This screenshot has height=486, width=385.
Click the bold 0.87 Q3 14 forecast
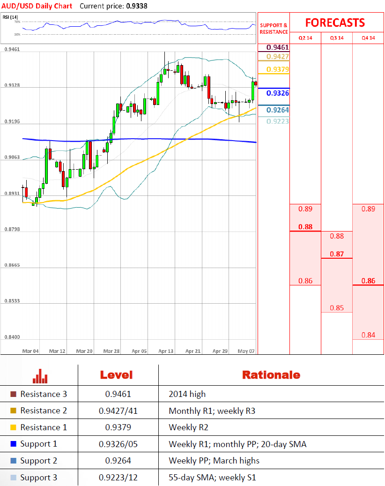pyautogui.click(x=337, y=254)
